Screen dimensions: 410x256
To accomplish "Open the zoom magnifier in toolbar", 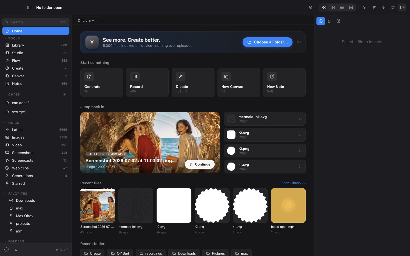I will 311,7.
